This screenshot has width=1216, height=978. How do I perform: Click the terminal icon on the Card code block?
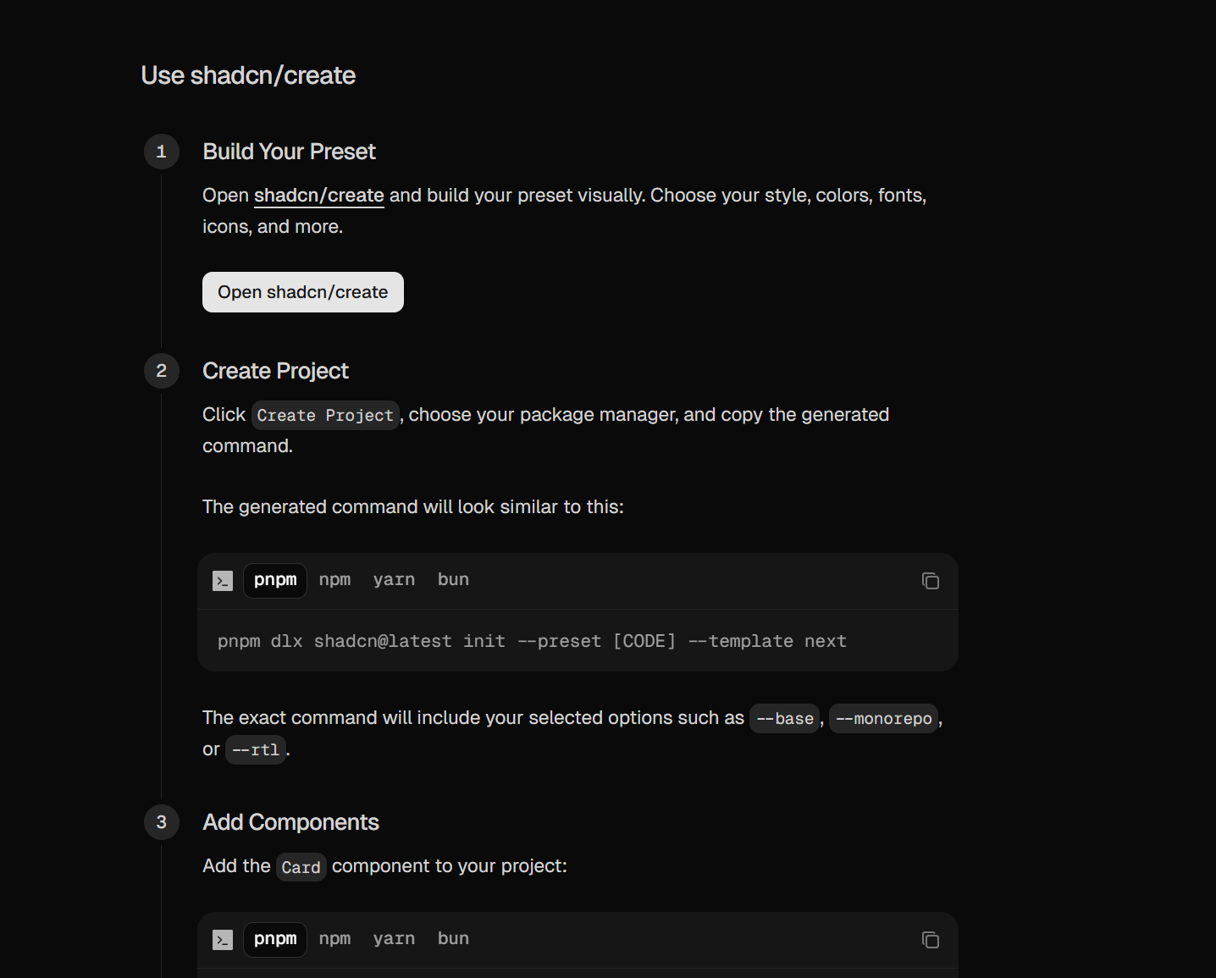click(222, 940)
